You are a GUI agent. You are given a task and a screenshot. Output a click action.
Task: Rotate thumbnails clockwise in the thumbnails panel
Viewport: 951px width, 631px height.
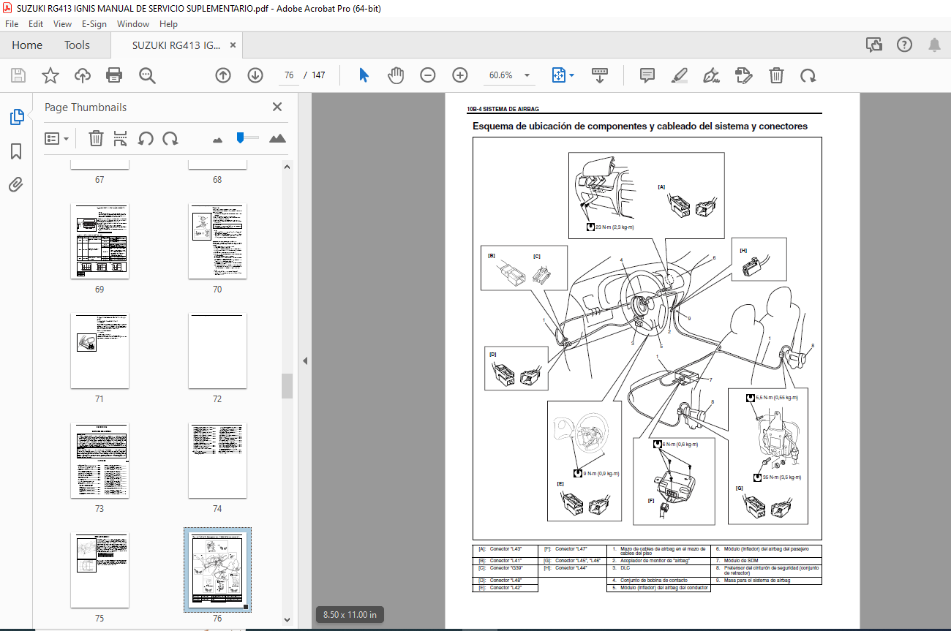pyautogui.click(x=170, y=138)
